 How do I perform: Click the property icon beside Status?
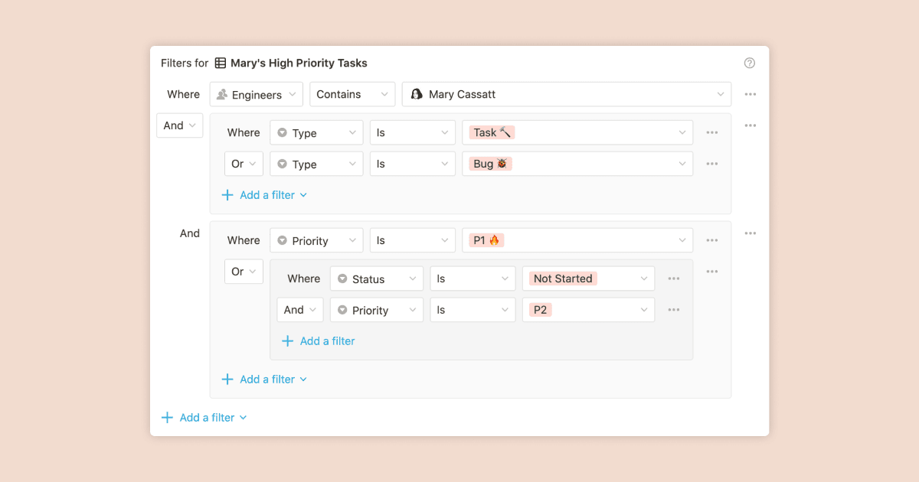tap(342, 278)
